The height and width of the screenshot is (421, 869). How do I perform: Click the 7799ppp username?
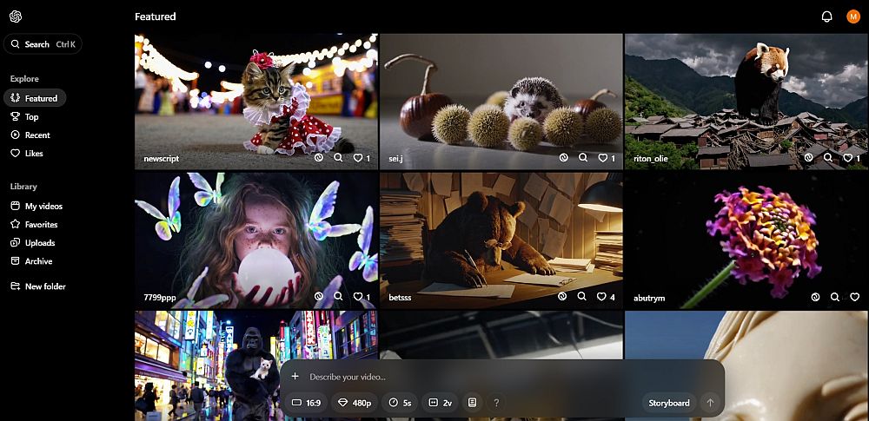[160, 298]
